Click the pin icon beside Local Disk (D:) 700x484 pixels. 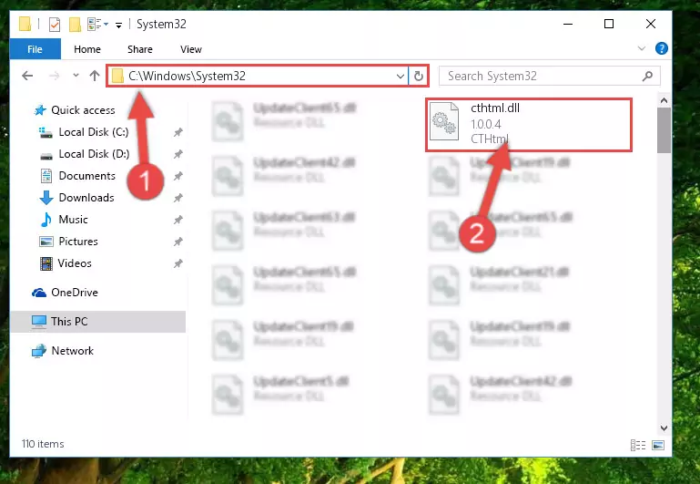pos(178,154)
